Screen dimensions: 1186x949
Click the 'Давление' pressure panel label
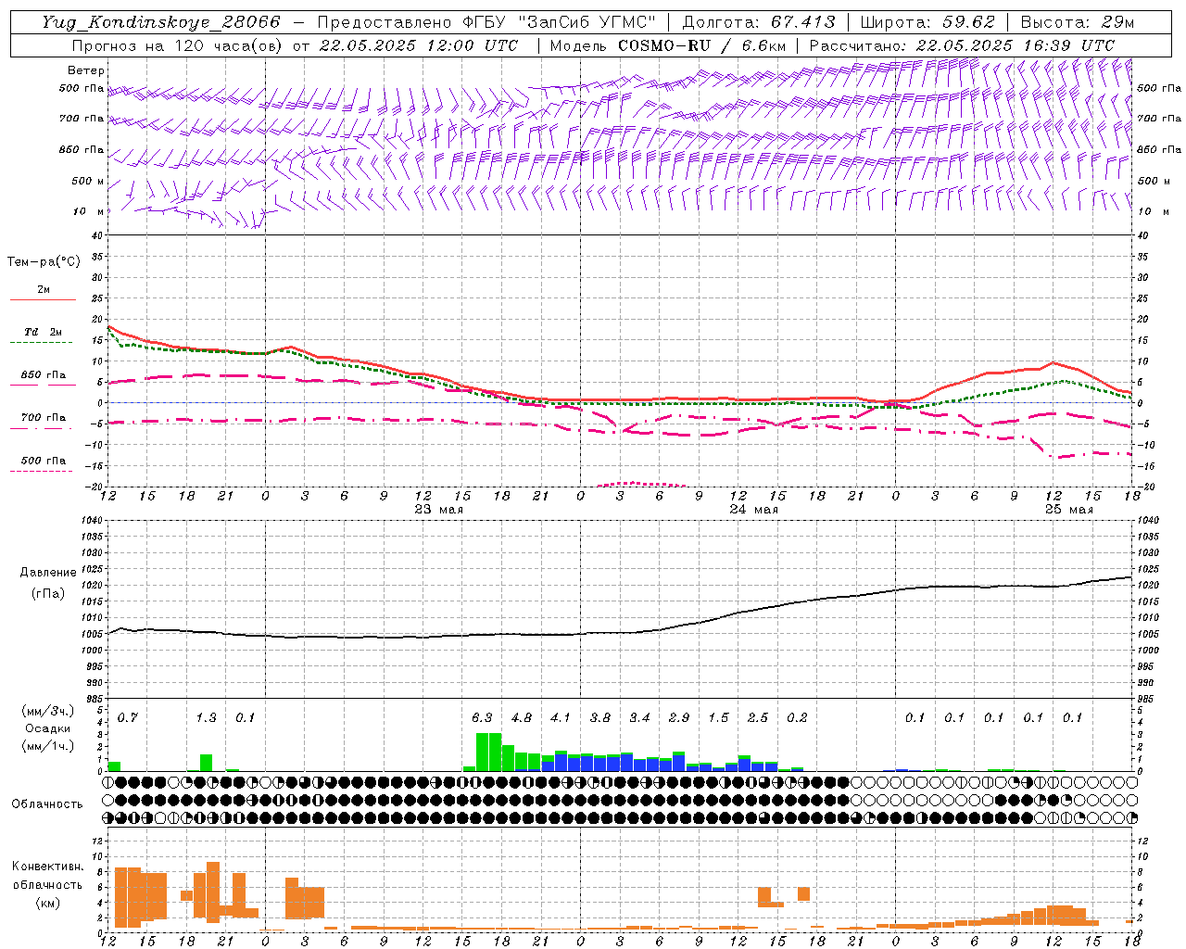[47, 573]
